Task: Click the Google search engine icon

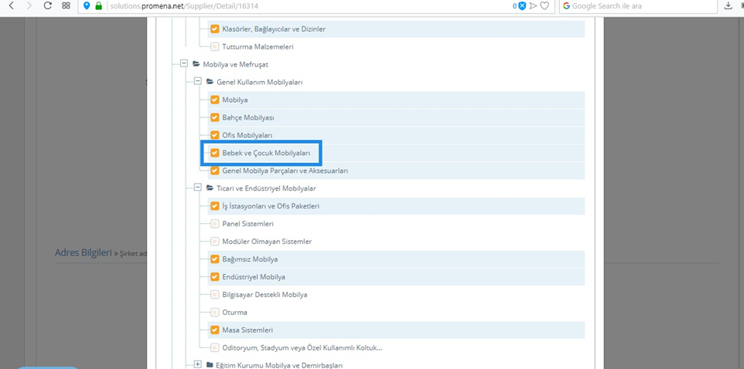Action: 567,6
